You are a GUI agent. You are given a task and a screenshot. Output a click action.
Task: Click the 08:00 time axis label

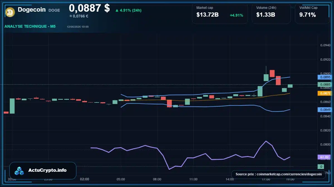pos(157,179)
